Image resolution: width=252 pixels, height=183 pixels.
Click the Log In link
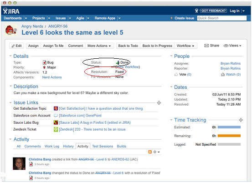[x=235, y=11]
